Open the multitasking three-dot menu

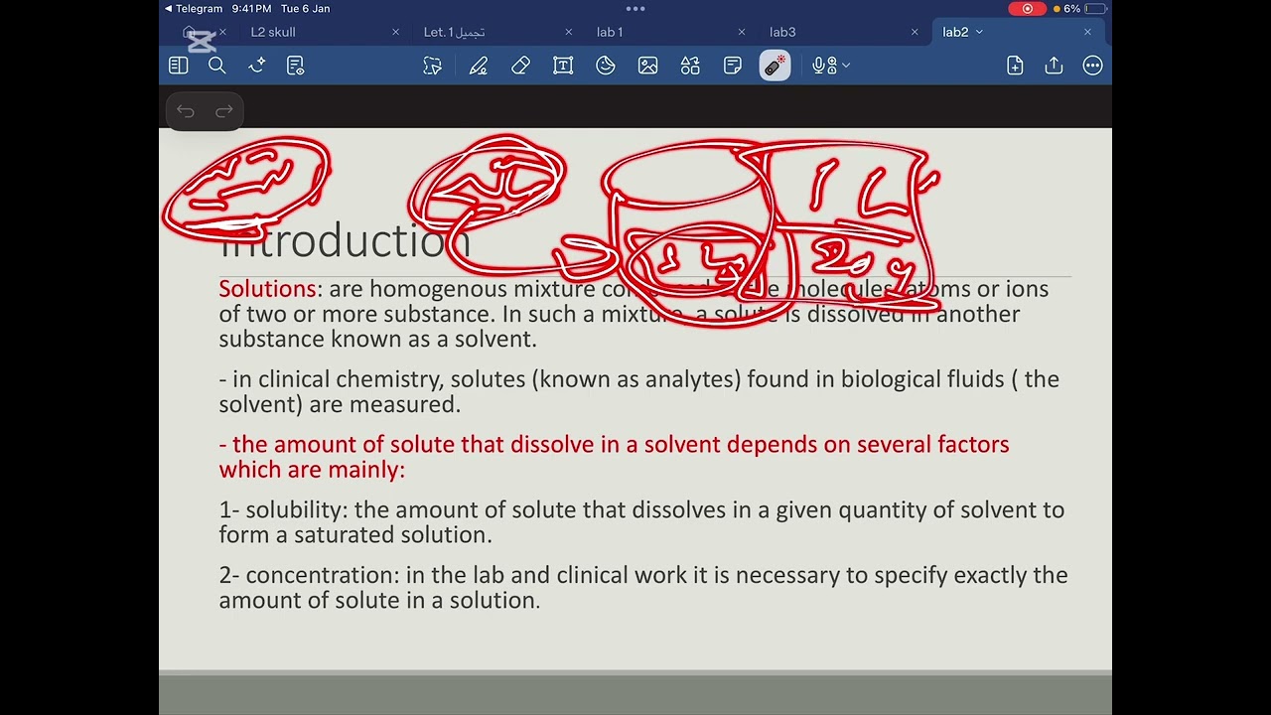(x=635, y=8)
